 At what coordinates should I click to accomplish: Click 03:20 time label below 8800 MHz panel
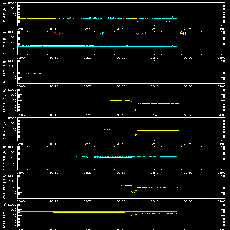click(x=88, y=202)
